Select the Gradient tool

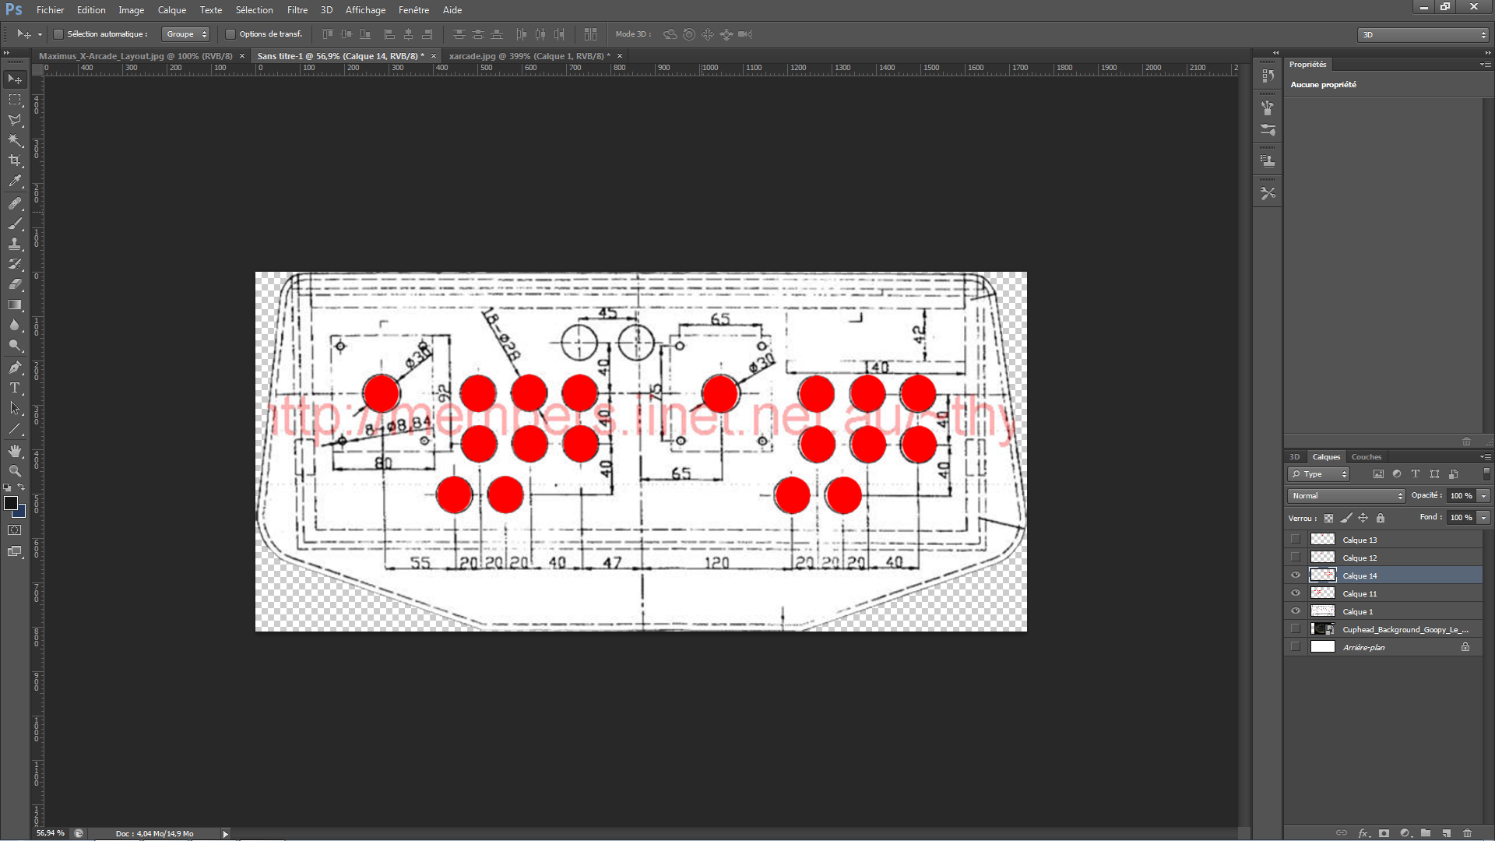[x=15, y=304]
